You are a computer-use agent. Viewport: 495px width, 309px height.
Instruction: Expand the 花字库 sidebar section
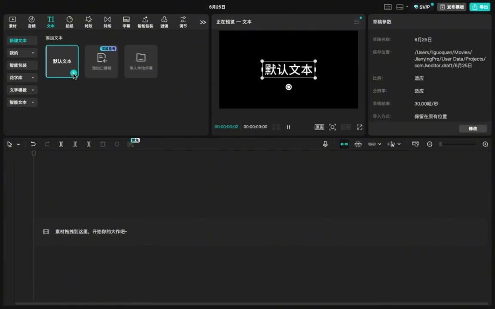point(22,78)
